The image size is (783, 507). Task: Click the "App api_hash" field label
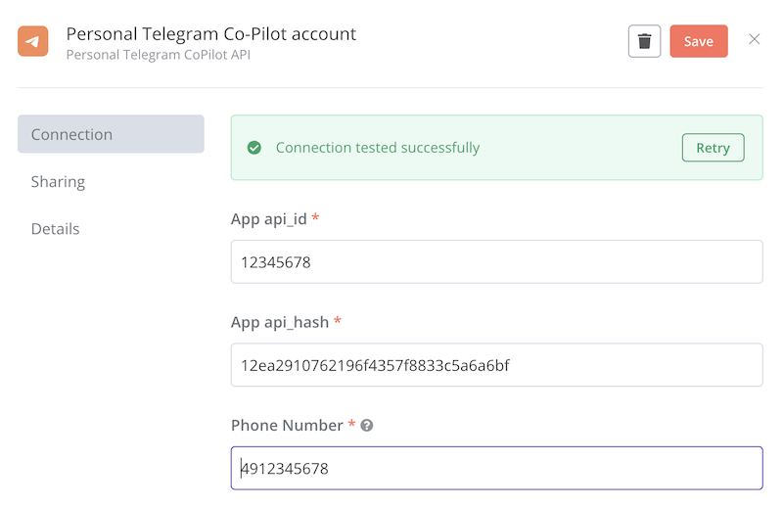coord(280,322)
